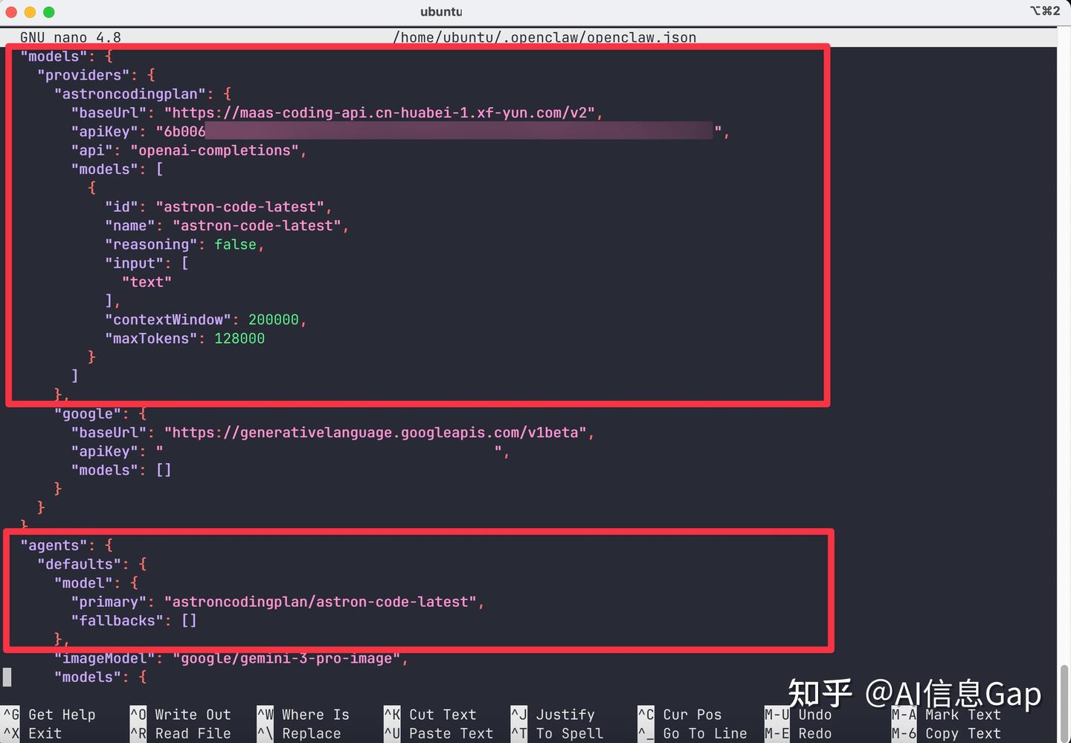Click the Redo shortcut label
This screenshot has width=1071, height=743.
point(815,733)
